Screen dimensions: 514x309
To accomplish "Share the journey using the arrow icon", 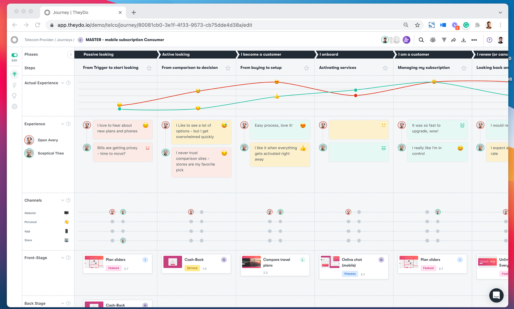I will coord(453,40).
